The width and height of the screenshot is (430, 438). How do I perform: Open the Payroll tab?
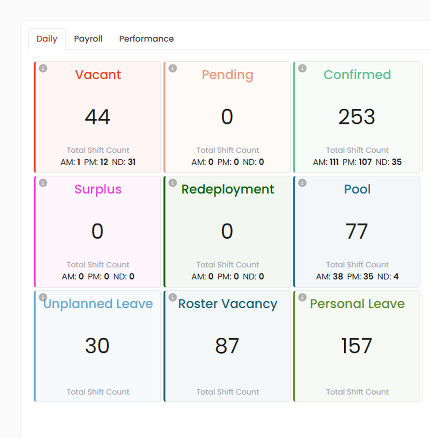tap(88, 39)
